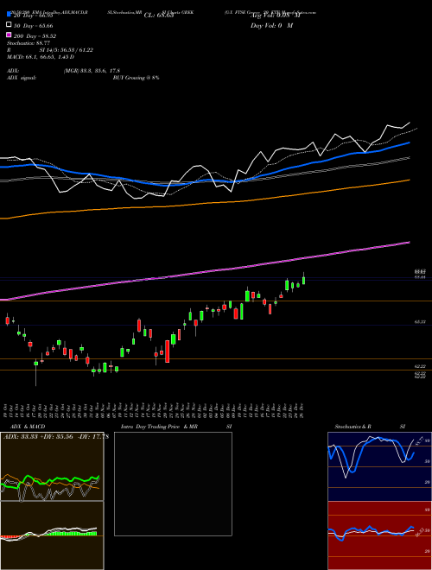Select the 'MACD: 68.1, 66.65, 1.45 D' line
The width and height of the screenshot is (432, 570).
tap(41, 57)
